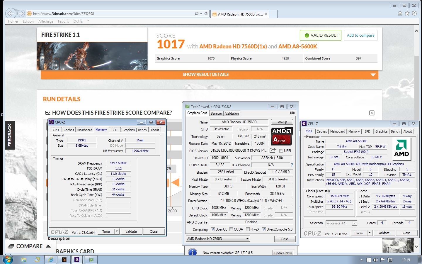Switch to Internet Explorer in the taskbar
Viewport: 422px width, 264px height.
pos(51,260)
